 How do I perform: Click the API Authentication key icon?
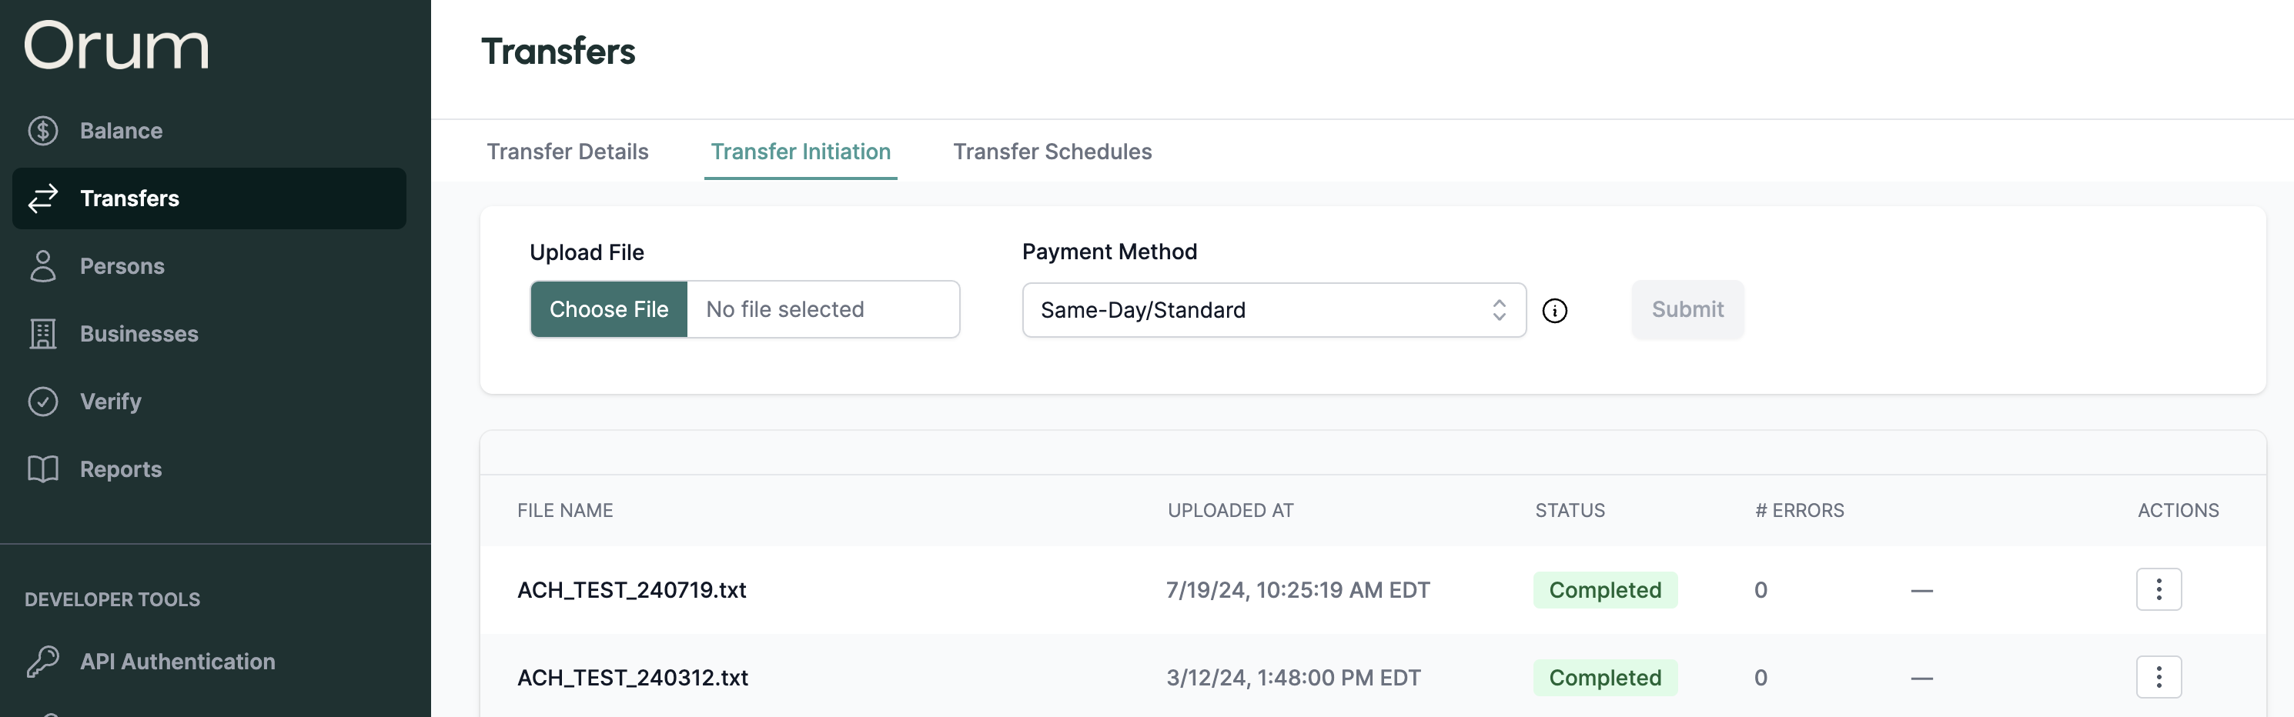(x=43, y=661)
